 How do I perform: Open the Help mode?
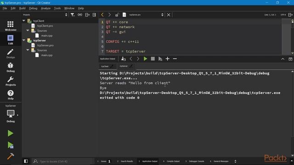(11, 95)
